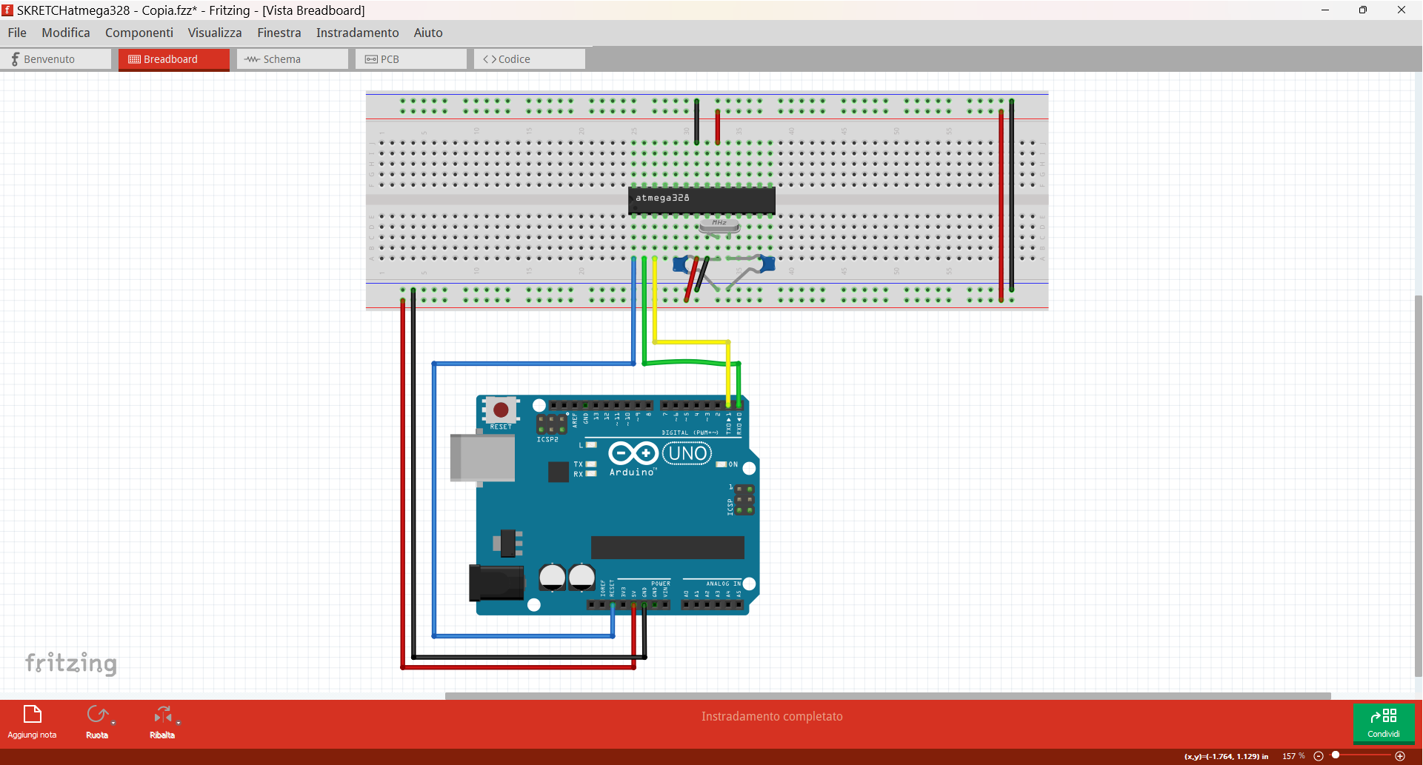Maximize or restore the Fritzing window

click(x=1362, y=10)
